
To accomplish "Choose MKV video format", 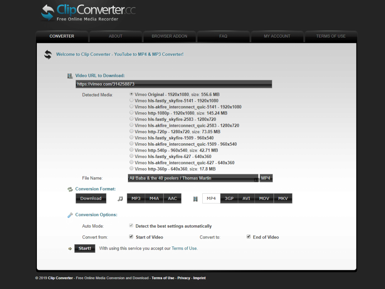I will [x=283, y=199].
